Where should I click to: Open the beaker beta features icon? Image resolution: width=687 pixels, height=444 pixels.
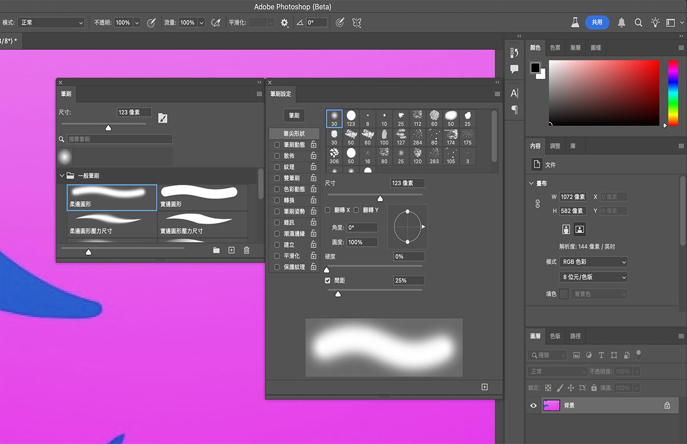click(575, 22)
